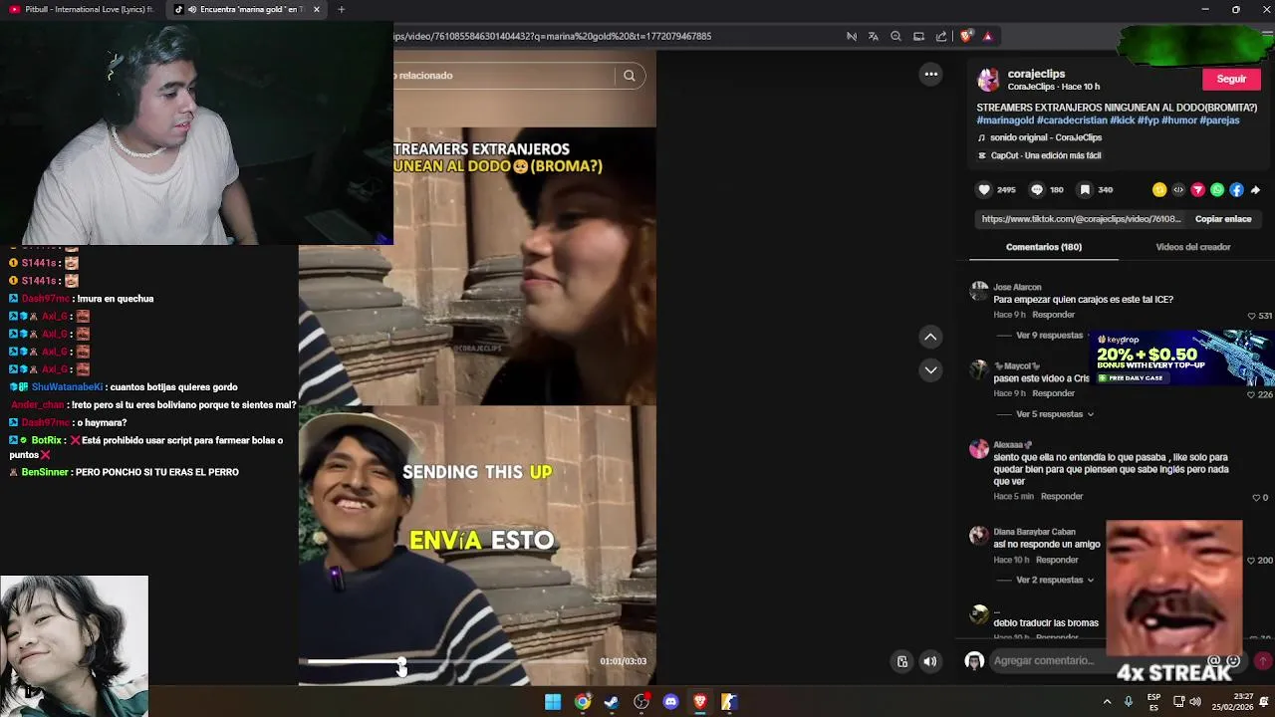Switch to Videos del creador tab
This screenshot has height=717, width=1275.
pyautogui.click(x=1192, y=247)
